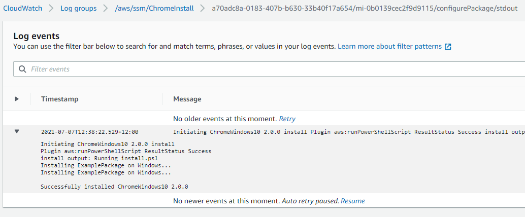Screen dimensions: 525x217
Task: Sort by the Timestamp column header
Action: point(60,99)
